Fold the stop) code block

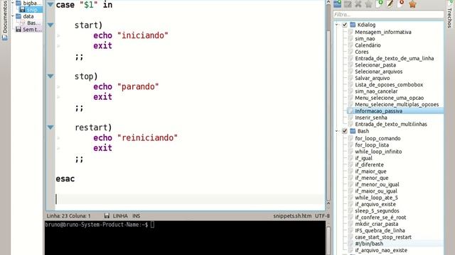(x=50, y=76)
